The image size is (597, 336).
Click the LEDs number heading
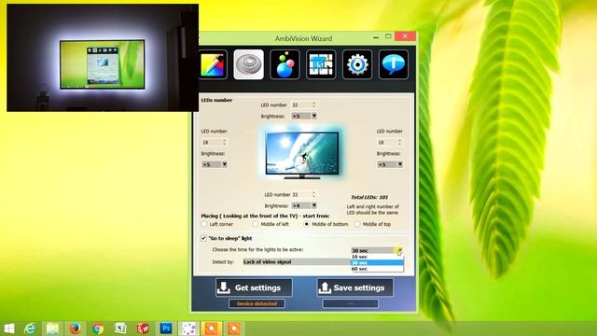(216, 100)
